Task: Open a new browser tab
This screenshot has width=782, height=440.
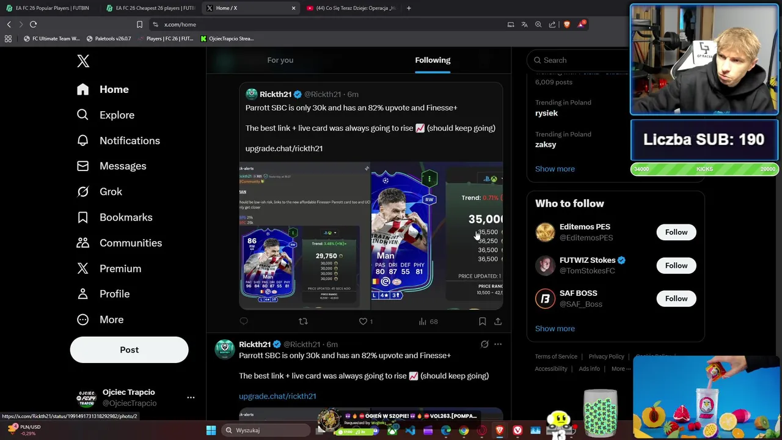Action: click(409, 8)
